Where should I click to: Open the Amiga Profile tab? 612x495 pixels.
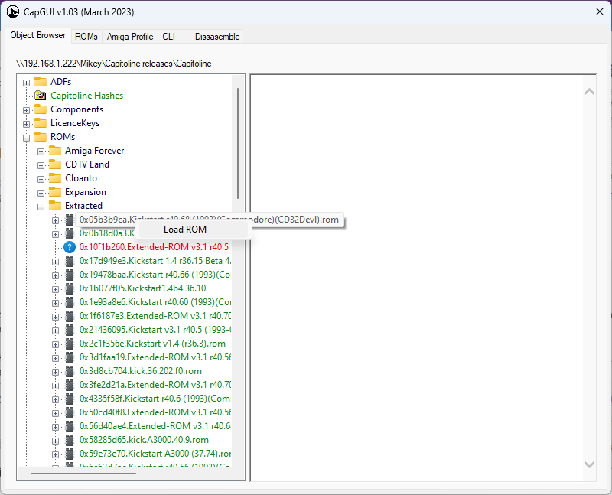tap(130, 36)
